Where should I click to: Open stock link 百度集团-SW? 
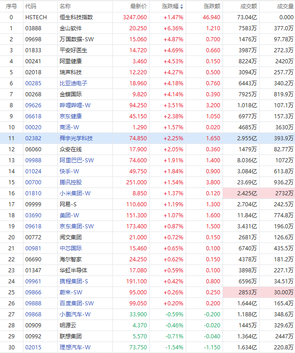pos(77,303)
